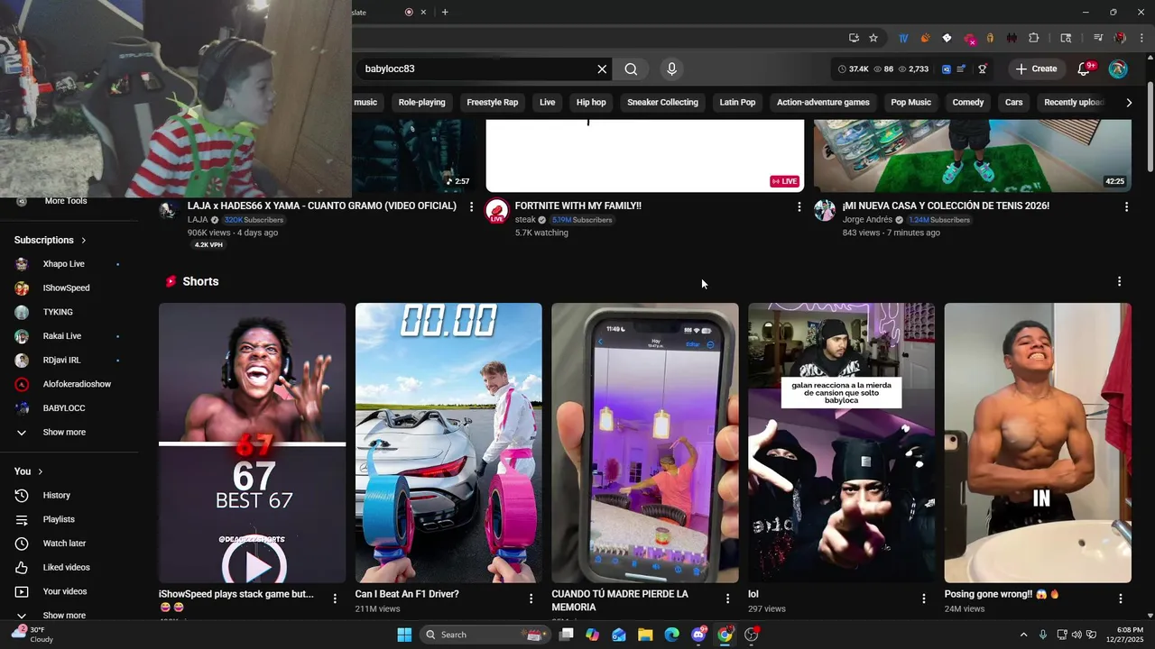Click the taskbar Search box
The height and width of the screenshot is (649, 1155).
point(486,635)
